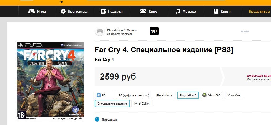The height and width of the screenshot is (125, 271).
Task: Click the Far Cry 4 cover image
Action: coord(50,81)
